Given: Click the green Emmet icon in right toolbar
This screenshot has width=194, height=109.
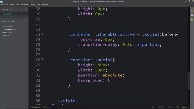Looking at the screenshot, I should coord(192,19).
